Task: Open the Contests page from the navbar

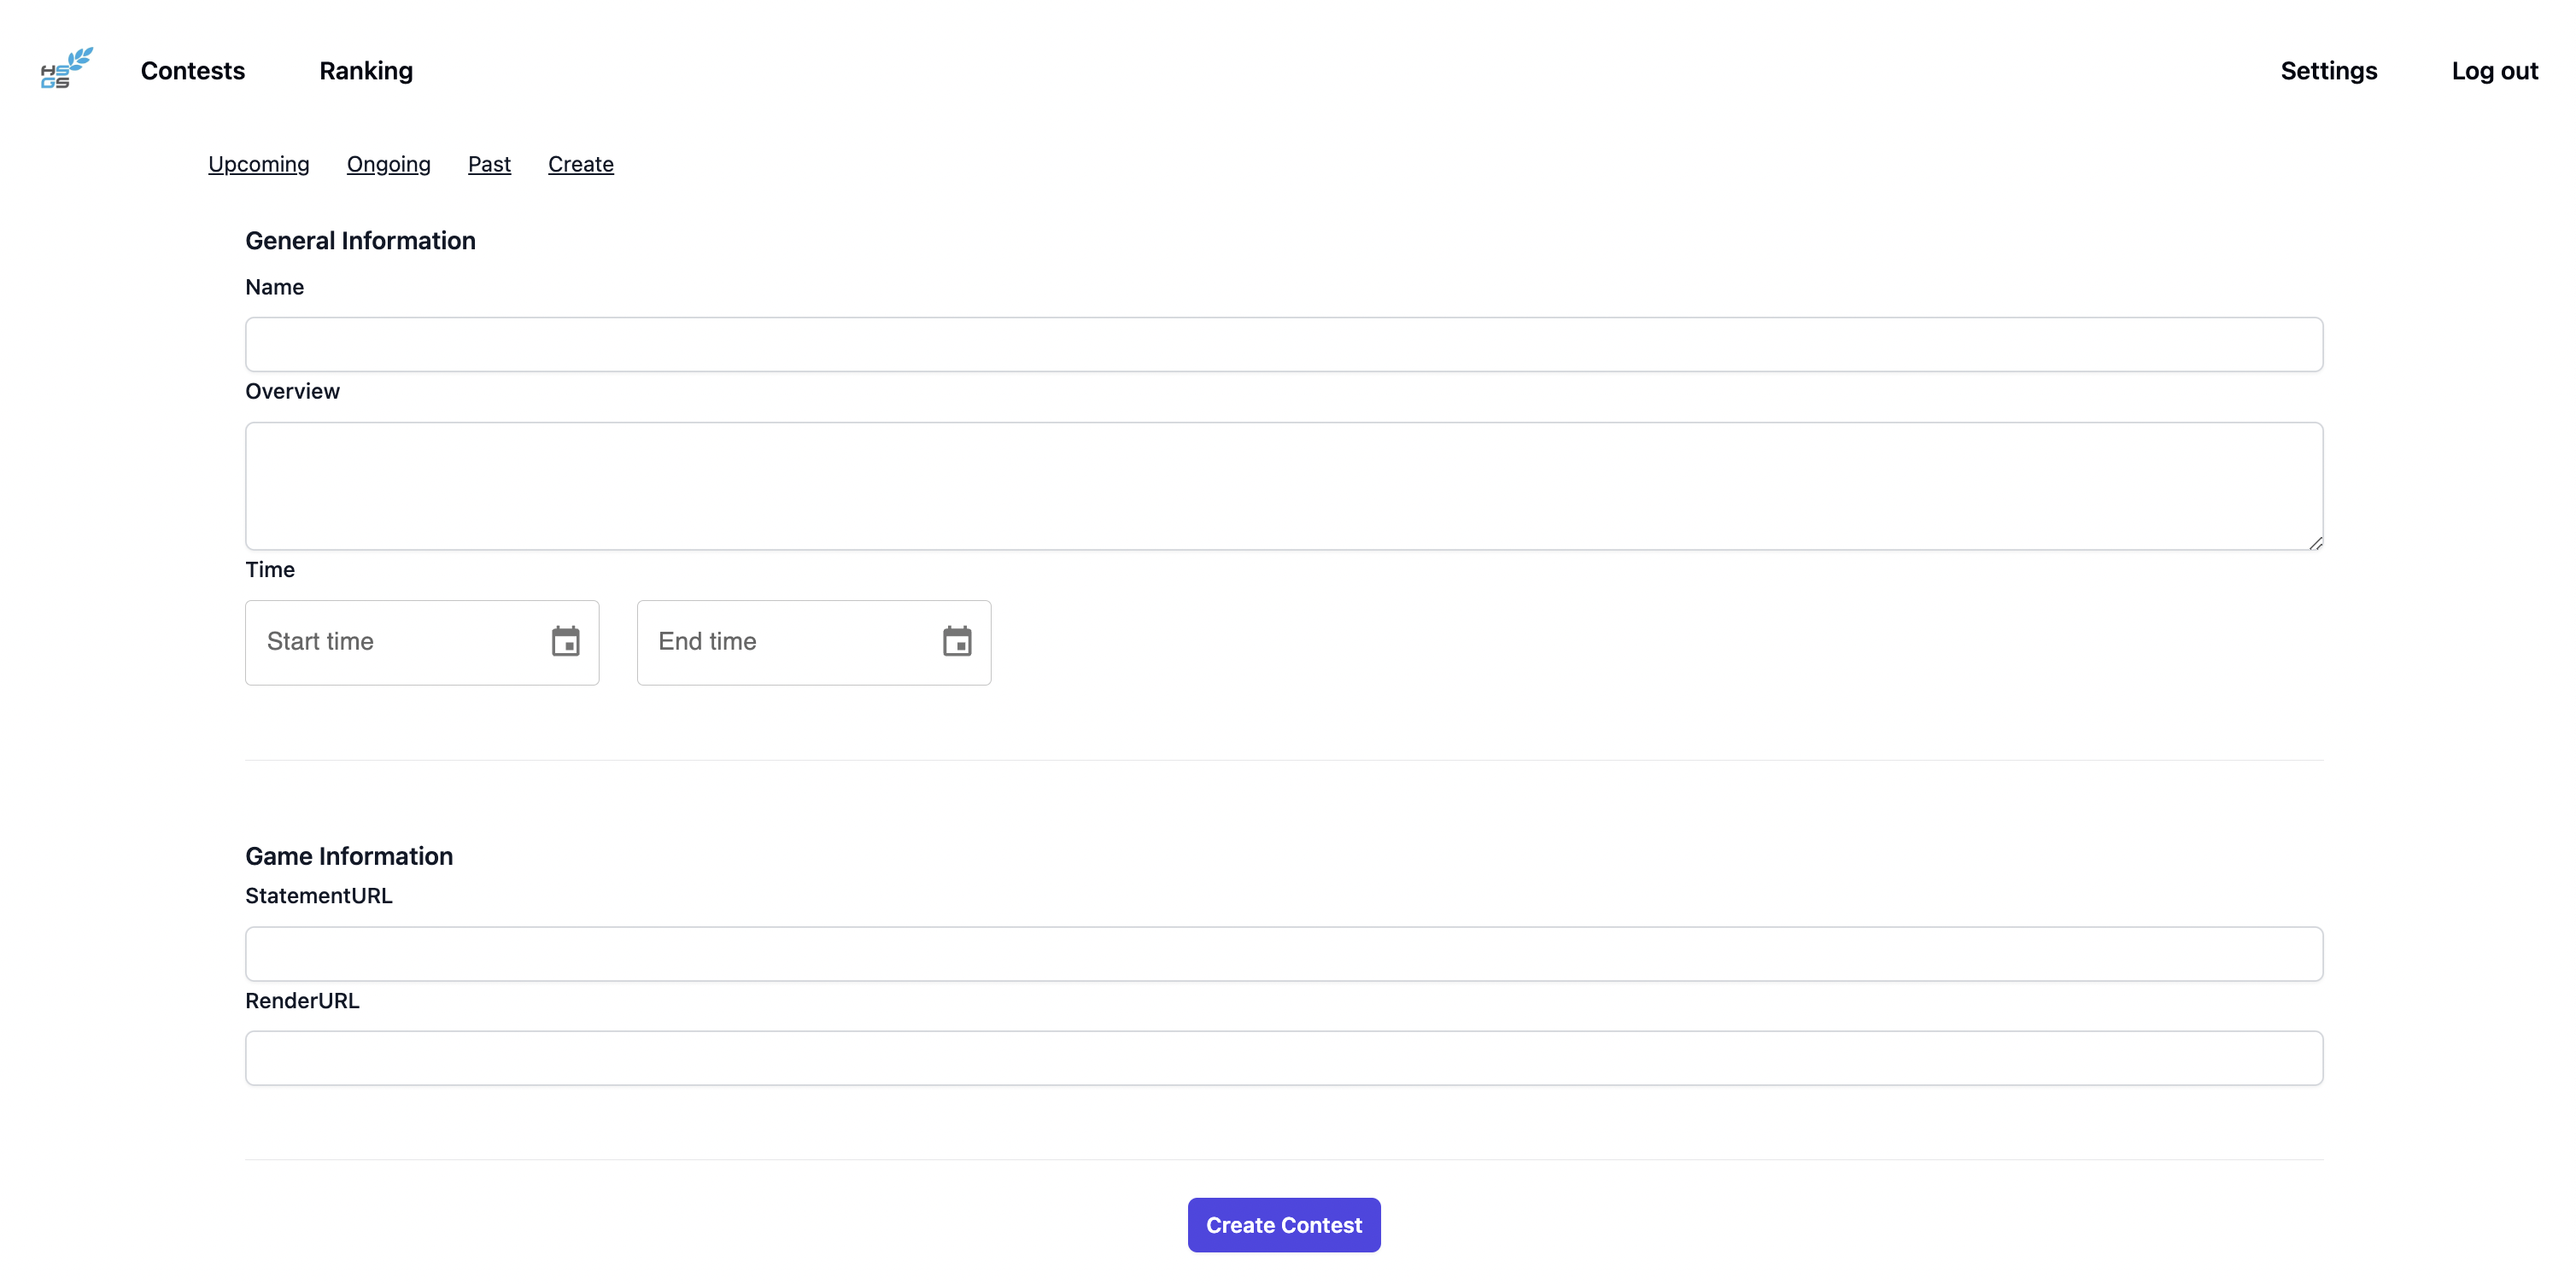Action: (192, 70)
